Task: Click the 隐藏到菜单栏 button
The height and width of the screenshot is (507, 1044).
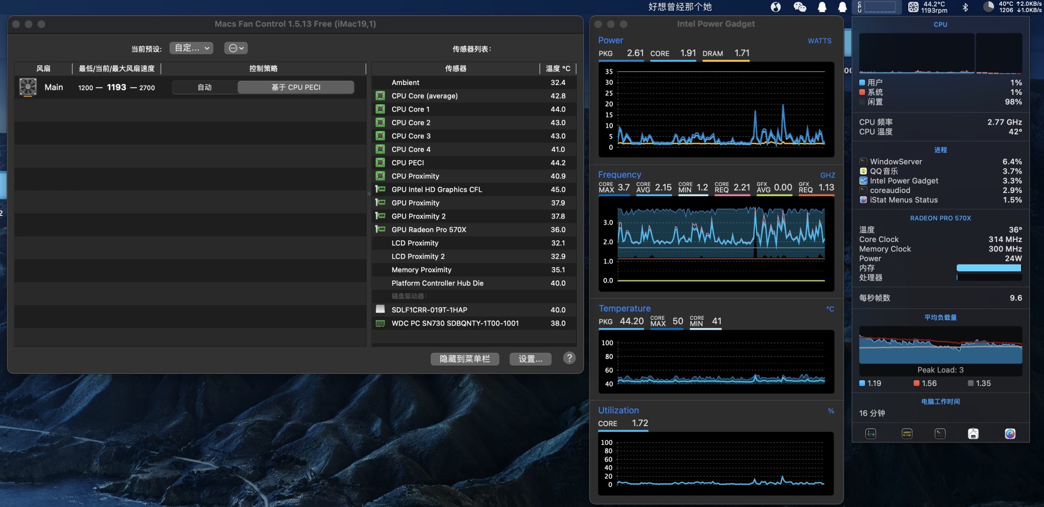Action: click(x=465, y=359)
